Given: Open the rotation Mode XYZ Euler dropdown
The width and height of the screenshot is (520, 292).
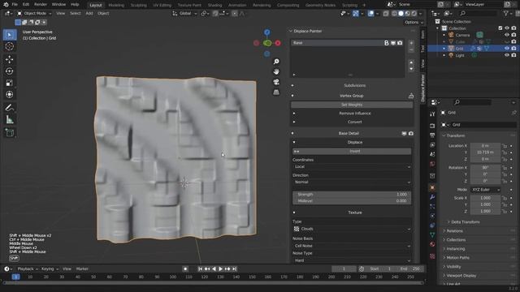Looking at the screenshot, I should pyautogui.click(x=486, y=190).
